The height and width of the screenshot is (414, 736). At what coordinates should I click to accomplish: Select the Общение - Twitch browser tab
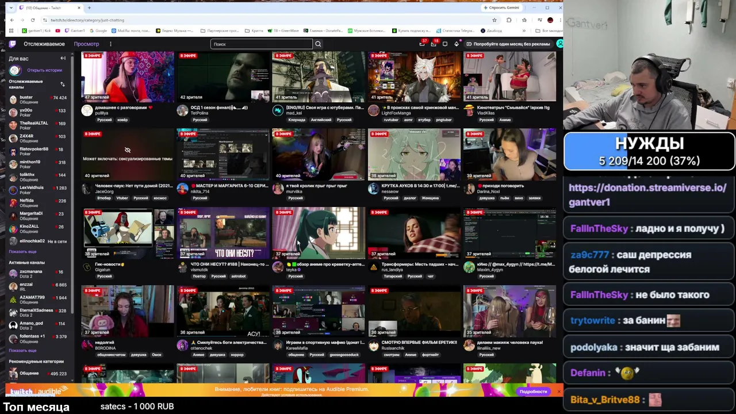pos(50,7)
